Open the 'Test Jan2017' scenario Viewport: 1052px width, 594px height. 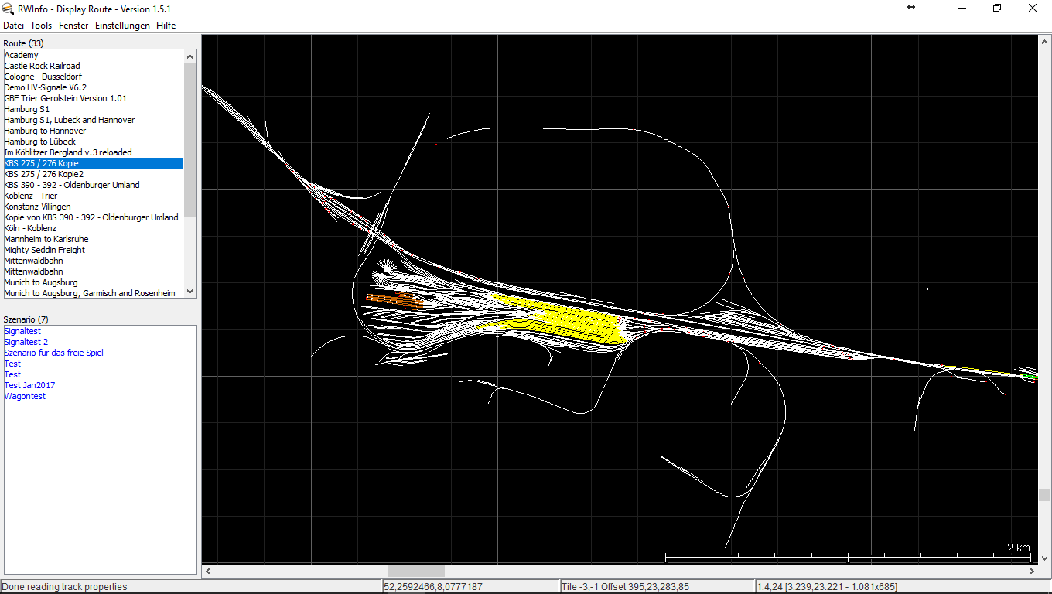(29, 385)
